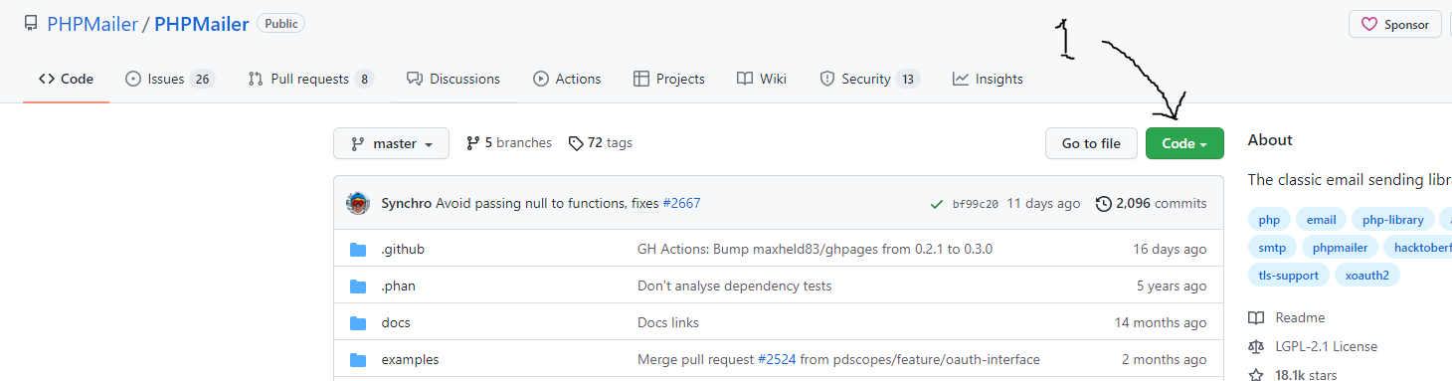Click the green commit status checkmark
Screen dimensions: 1452x381
[936, 204]
